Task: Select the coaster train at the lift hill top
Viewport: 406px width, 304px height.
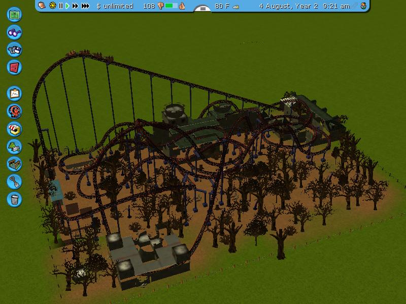Action: pos(90,55)
